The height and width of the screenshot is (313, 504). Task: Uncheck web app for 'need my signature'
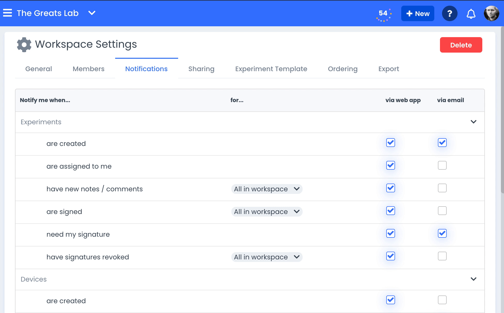click(390, 233)
